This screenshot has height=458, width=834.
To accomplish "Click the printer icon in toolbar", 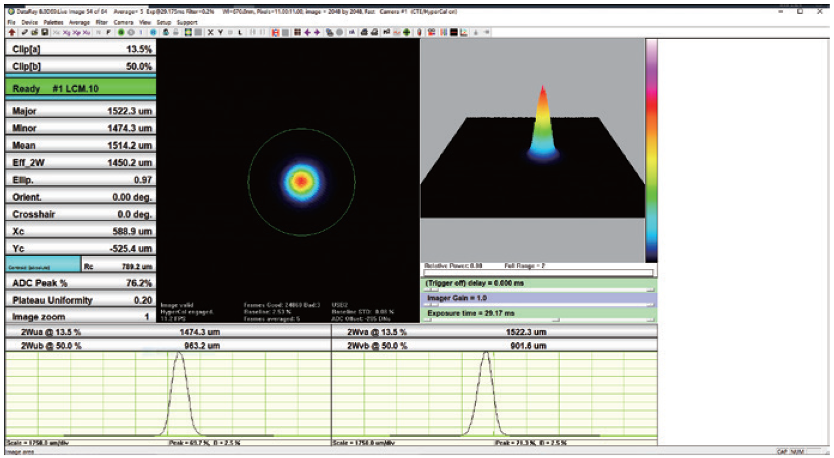I will [364, 33].
